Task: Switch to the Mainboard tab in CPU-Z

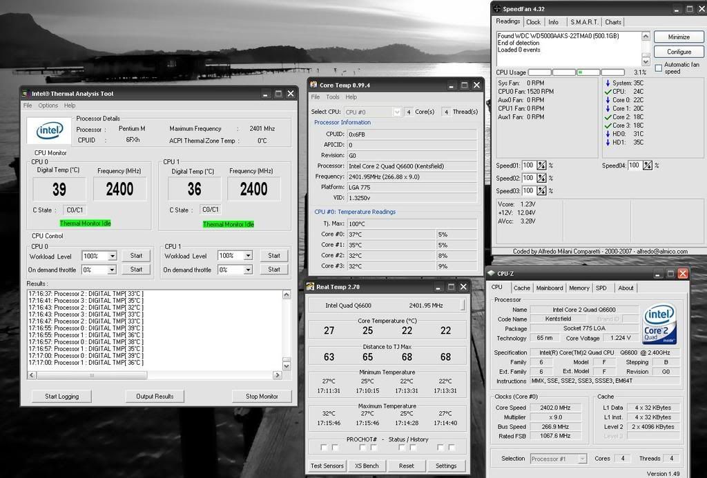Action: pos(550,288)
